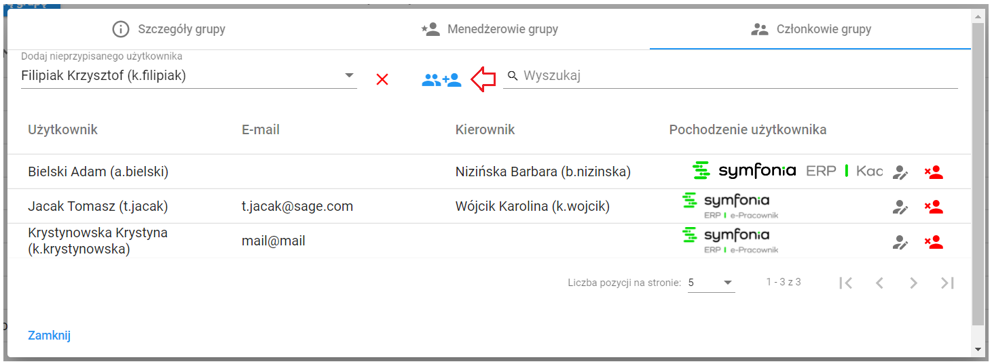Go to first page button
Image resolution: width=992 pixels, height=364 pixels.
846,283
